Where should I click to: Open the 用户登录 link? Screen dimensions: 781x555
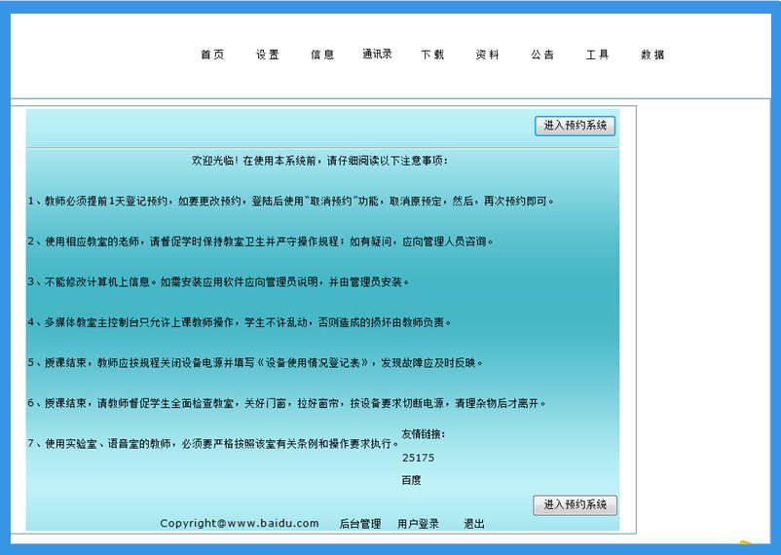(x=418, y=524)
